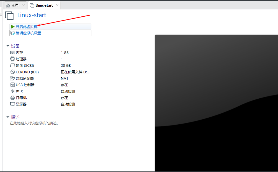
Task: Click the hard disk (SCSI) device icon
Action: [x=12, y=66]
